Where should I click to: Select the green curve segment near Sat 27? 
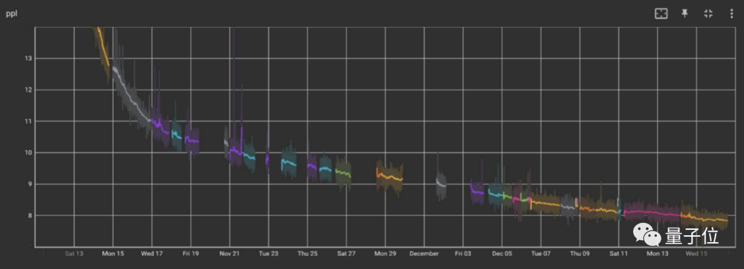[343, 173]
